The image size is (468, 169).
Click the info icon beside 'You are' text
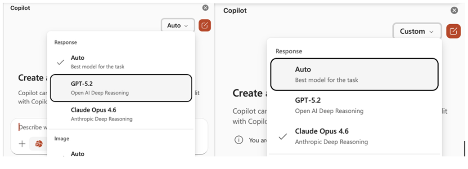(238, 140)
